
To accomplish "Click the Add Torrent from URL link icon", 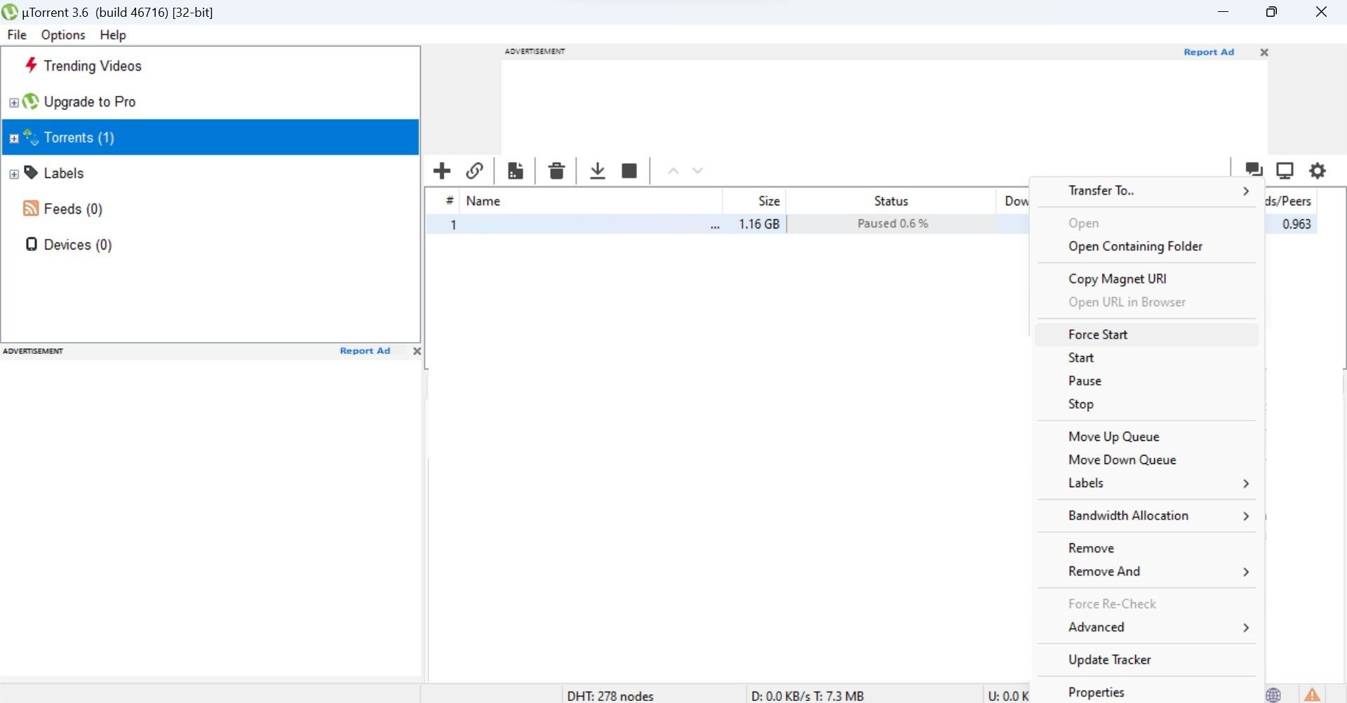I will (475, 170).
